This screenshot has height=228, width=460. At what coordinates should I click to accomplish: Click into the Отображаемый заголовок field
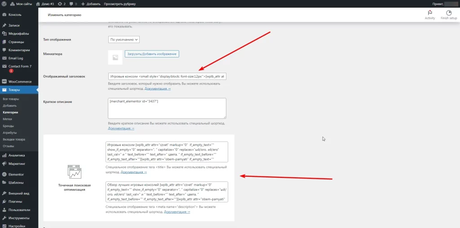[x=167, y=76]
